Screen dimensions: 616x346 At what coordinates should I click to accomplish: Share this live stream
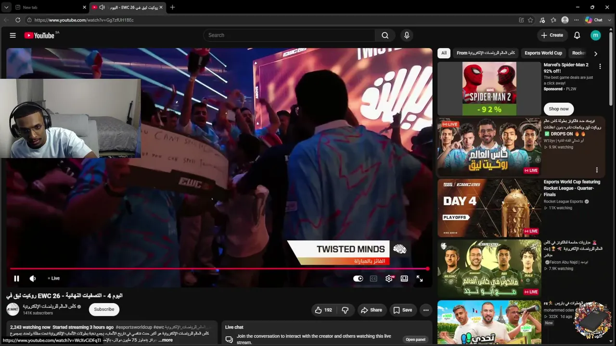372,310
